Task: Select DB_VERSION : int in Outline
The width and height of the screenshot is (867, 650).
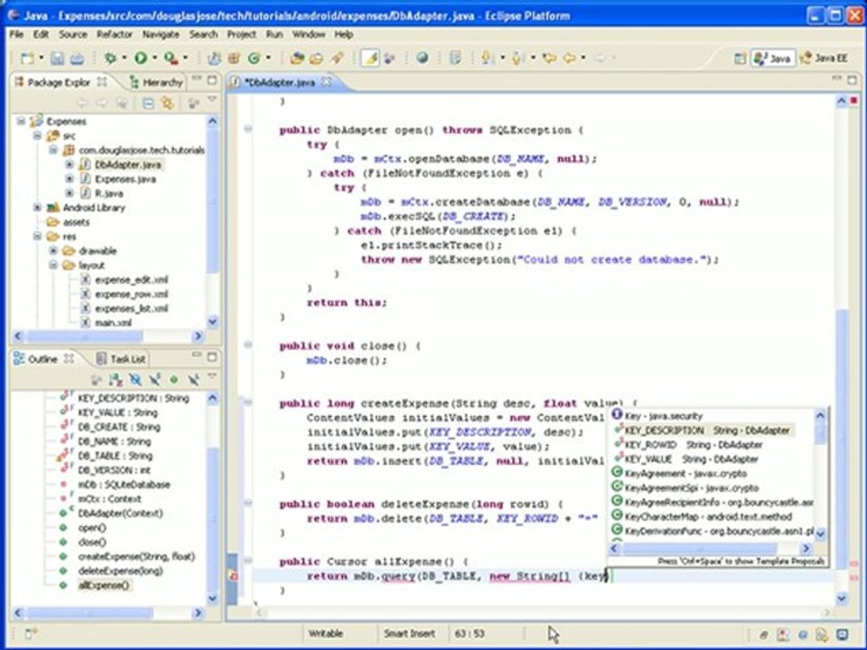Action: (x=114, y=469)
